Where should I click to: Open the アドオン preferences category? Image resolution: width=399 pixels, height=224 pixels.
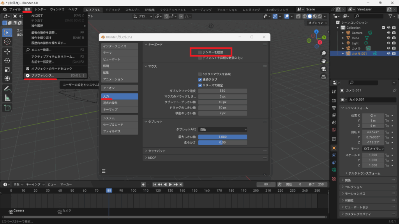(120, 88)
